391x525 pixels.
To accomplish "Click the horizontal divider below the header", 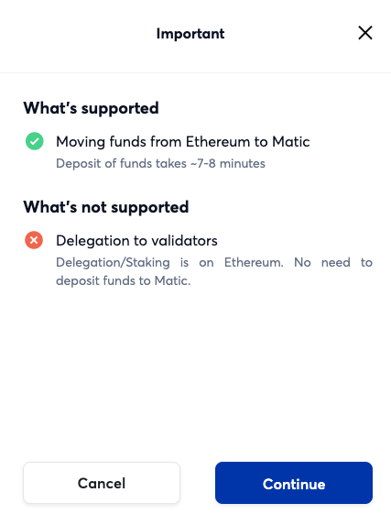I will (x=196, y=72).
